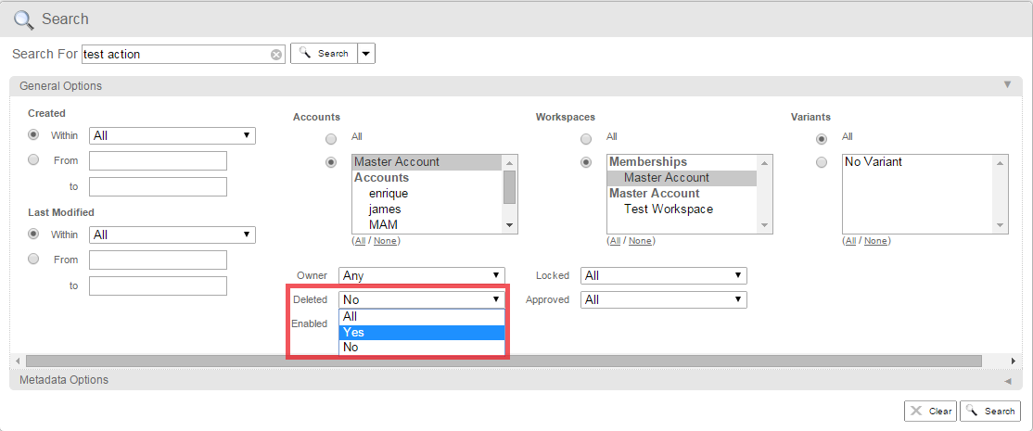Open the Search button's dropdown arrow
The width and height of the screenshot is (1033, 431).
pyautogui.click(x=366, y=54)
